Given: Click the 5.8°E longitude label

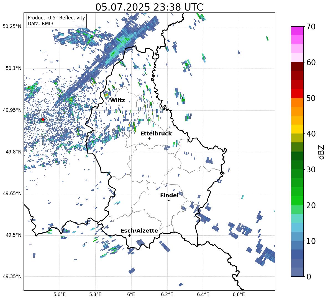Looking at the screenshot, I should click(95, 294).
